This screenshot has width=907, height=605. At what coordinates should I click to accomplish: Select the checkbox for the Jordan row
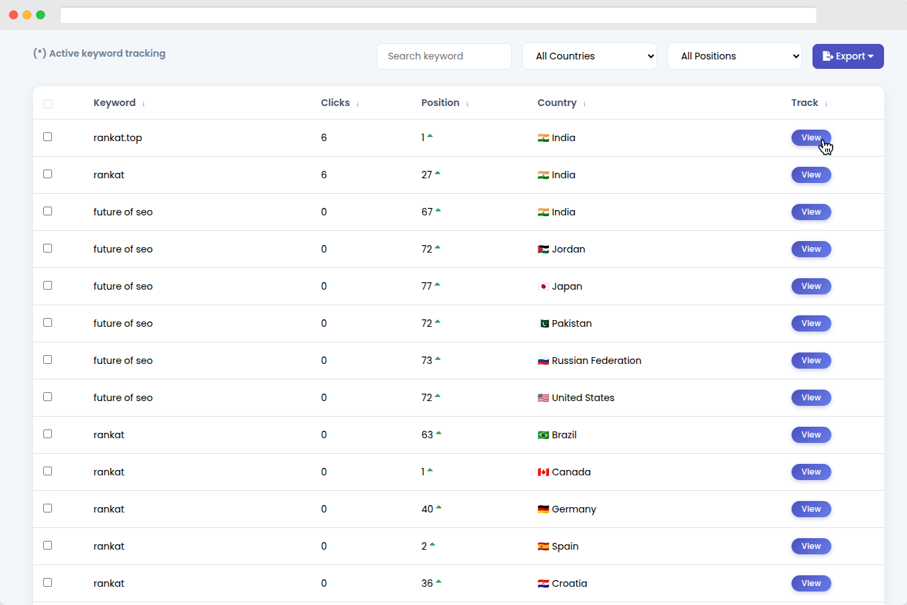pos(48,248)
